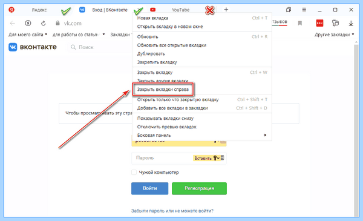Select Добавить все вкладки в закладки

point(202,108)
